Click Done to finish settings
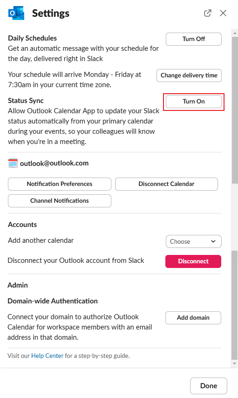This screenshot has width=238, height=398. (x=209, y=386)
